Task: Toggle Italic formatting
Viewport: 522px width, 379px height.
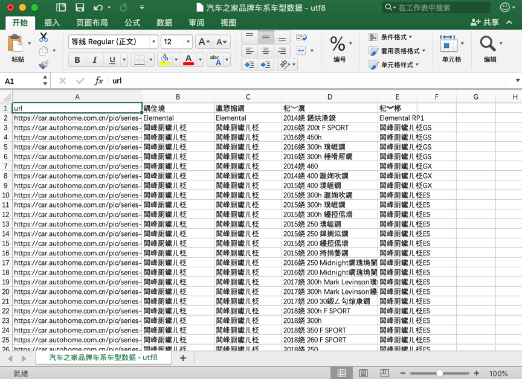Action: pyautogui.click(x=94, y=60)
